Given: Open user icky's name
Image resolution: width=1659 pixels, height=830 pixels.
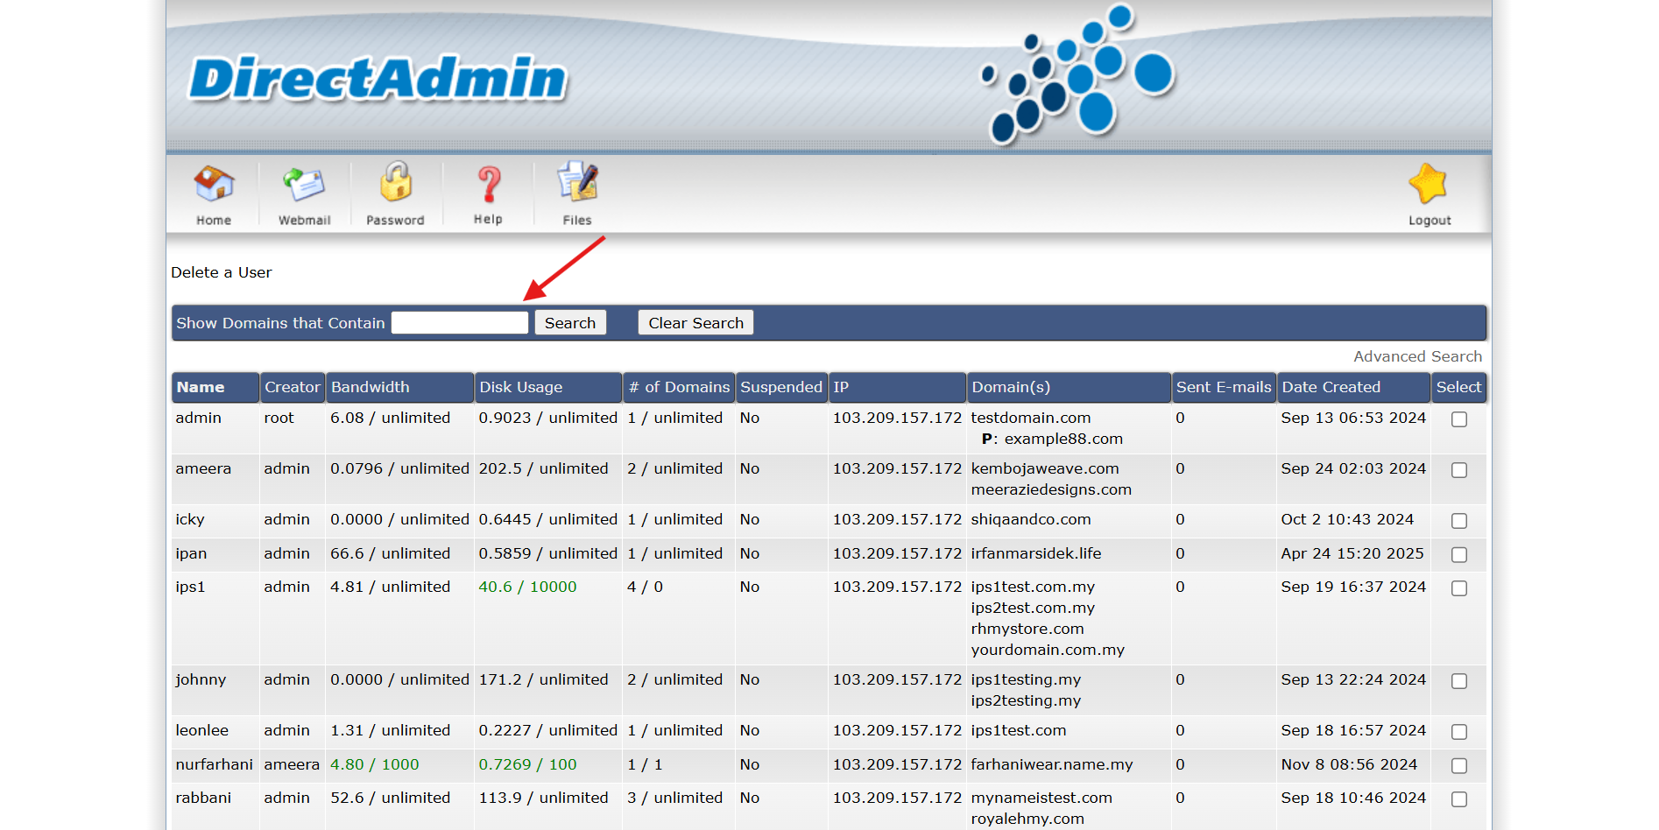Looking at the screenshot, I should pyautogui.click(x=190, y=519).
